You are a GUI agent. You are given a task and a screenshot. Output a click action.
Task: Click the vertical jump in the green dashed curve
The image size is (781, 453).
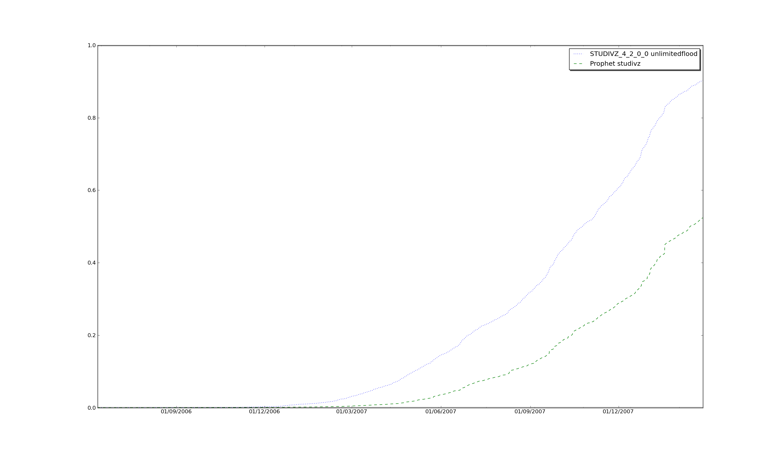tap(665, 248)
